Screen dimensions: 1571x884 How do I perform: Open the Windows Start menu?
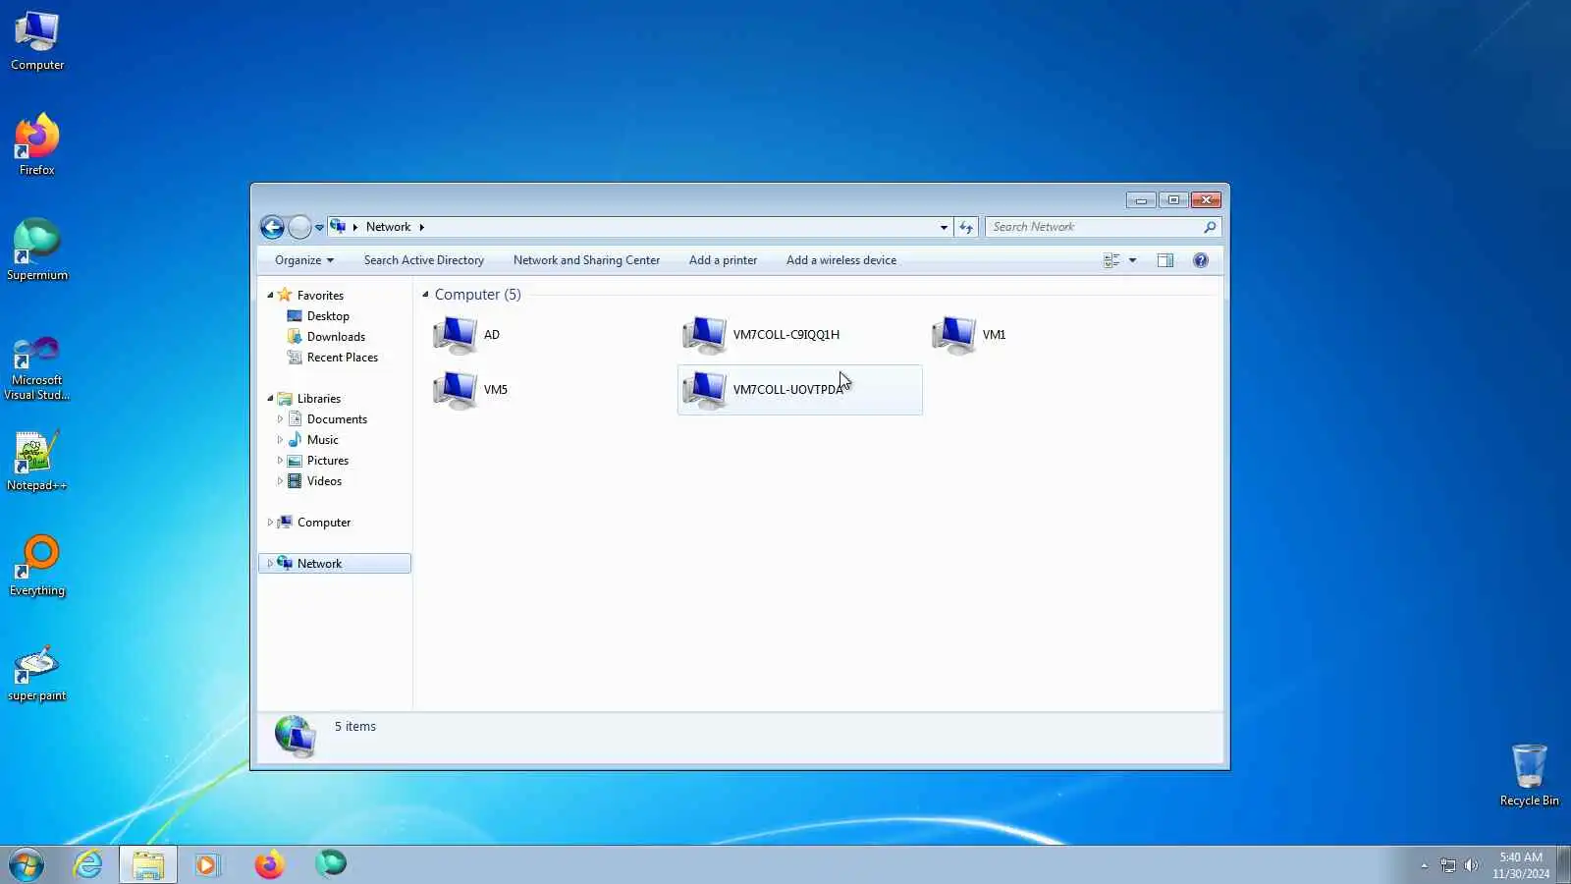[27, 865]
